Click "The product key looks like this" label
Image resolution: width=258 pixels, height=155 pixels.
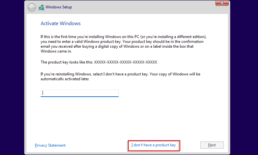[x=67, y=62]
